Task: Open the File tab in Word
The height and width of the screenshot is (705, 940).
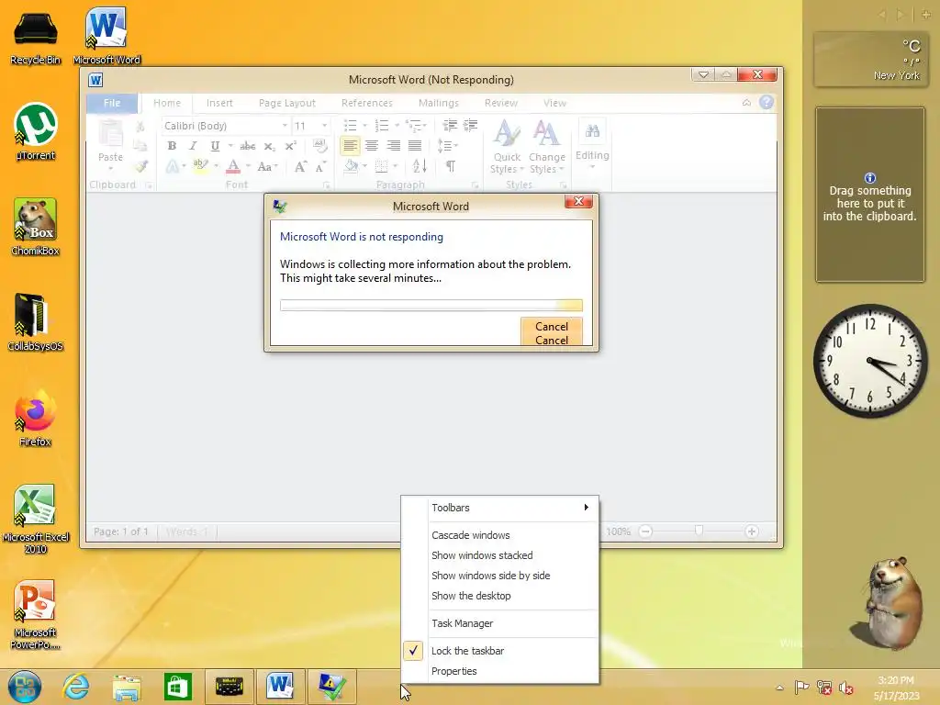Action: tap(112, 103)
